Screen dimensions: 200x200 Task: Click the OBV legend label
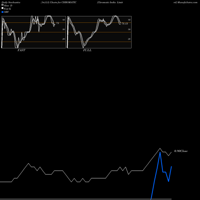6,12
